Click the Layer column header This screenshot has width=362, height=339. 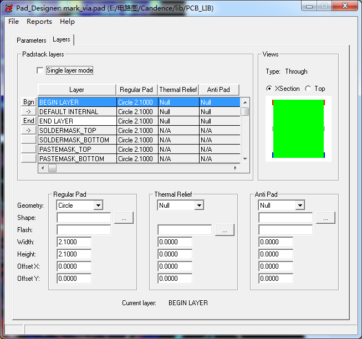click(x=77, y=90)
